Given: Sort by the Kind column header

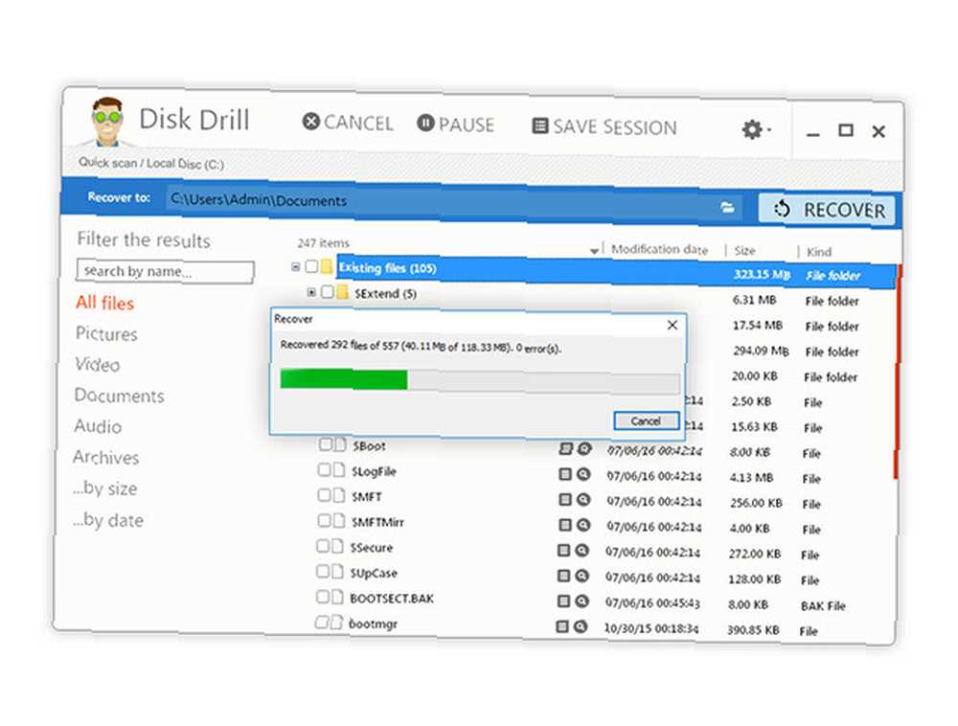Looking at the screenshot, I should pos(819,252).
